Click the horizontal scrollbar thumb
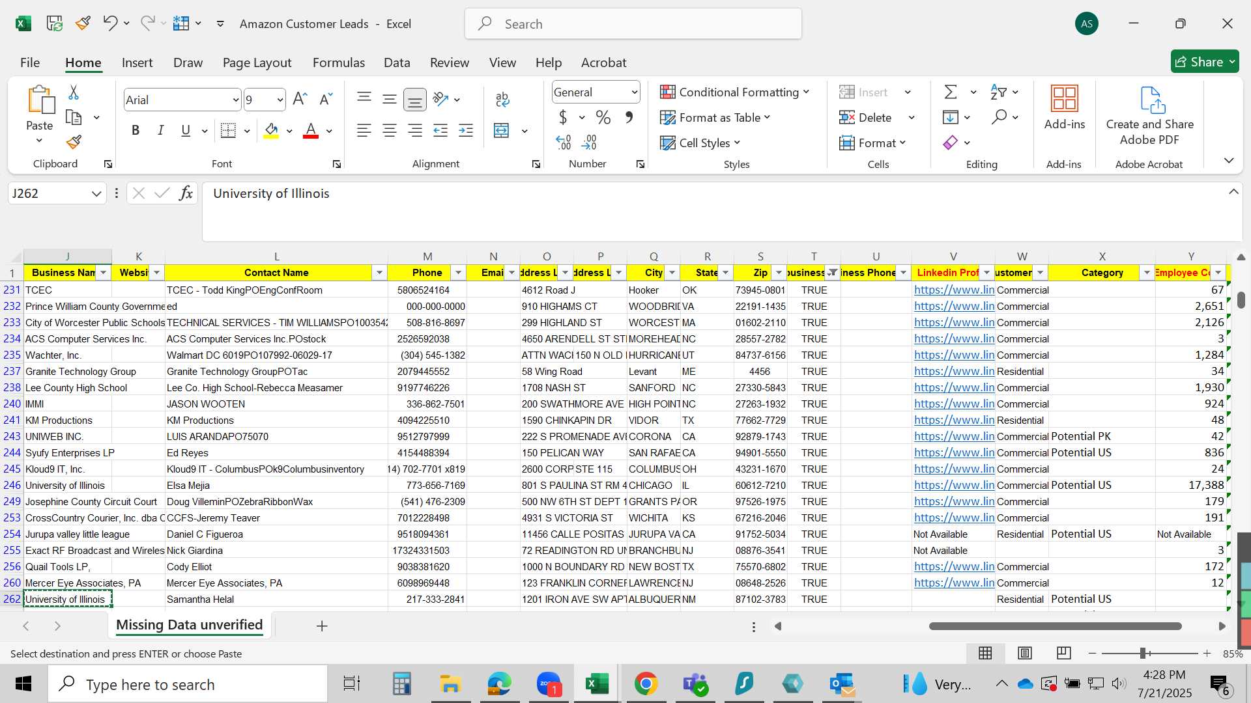Viewport: 1251px width, 703px height. 1056,626
